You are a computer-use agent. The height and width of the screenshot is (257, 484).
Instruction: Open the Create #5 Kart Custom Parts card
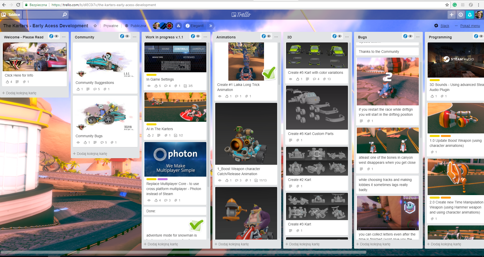click(x=311, y=134)
